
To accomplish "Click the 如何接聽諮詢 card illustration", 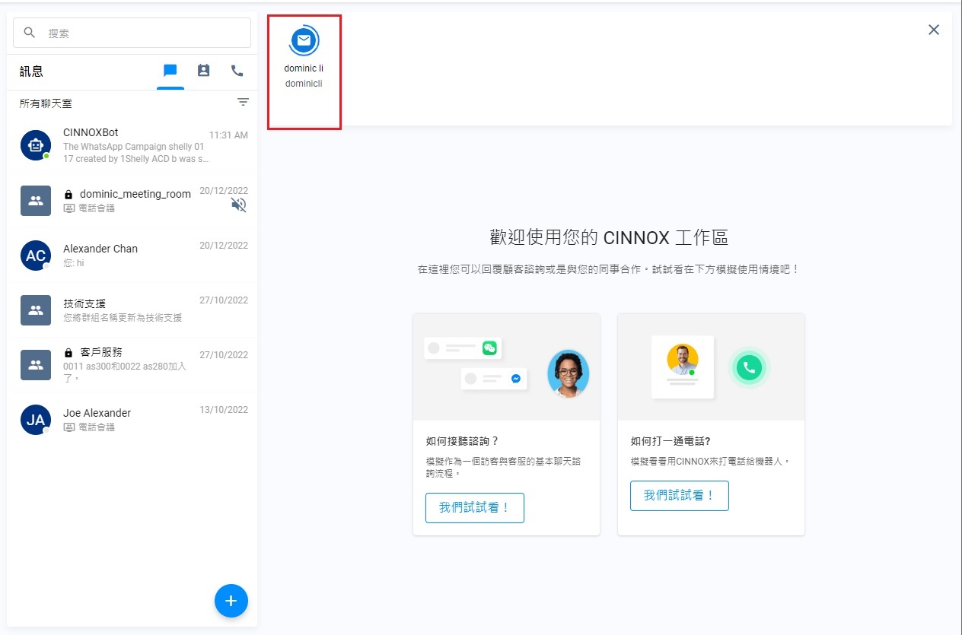I will 506,367.
